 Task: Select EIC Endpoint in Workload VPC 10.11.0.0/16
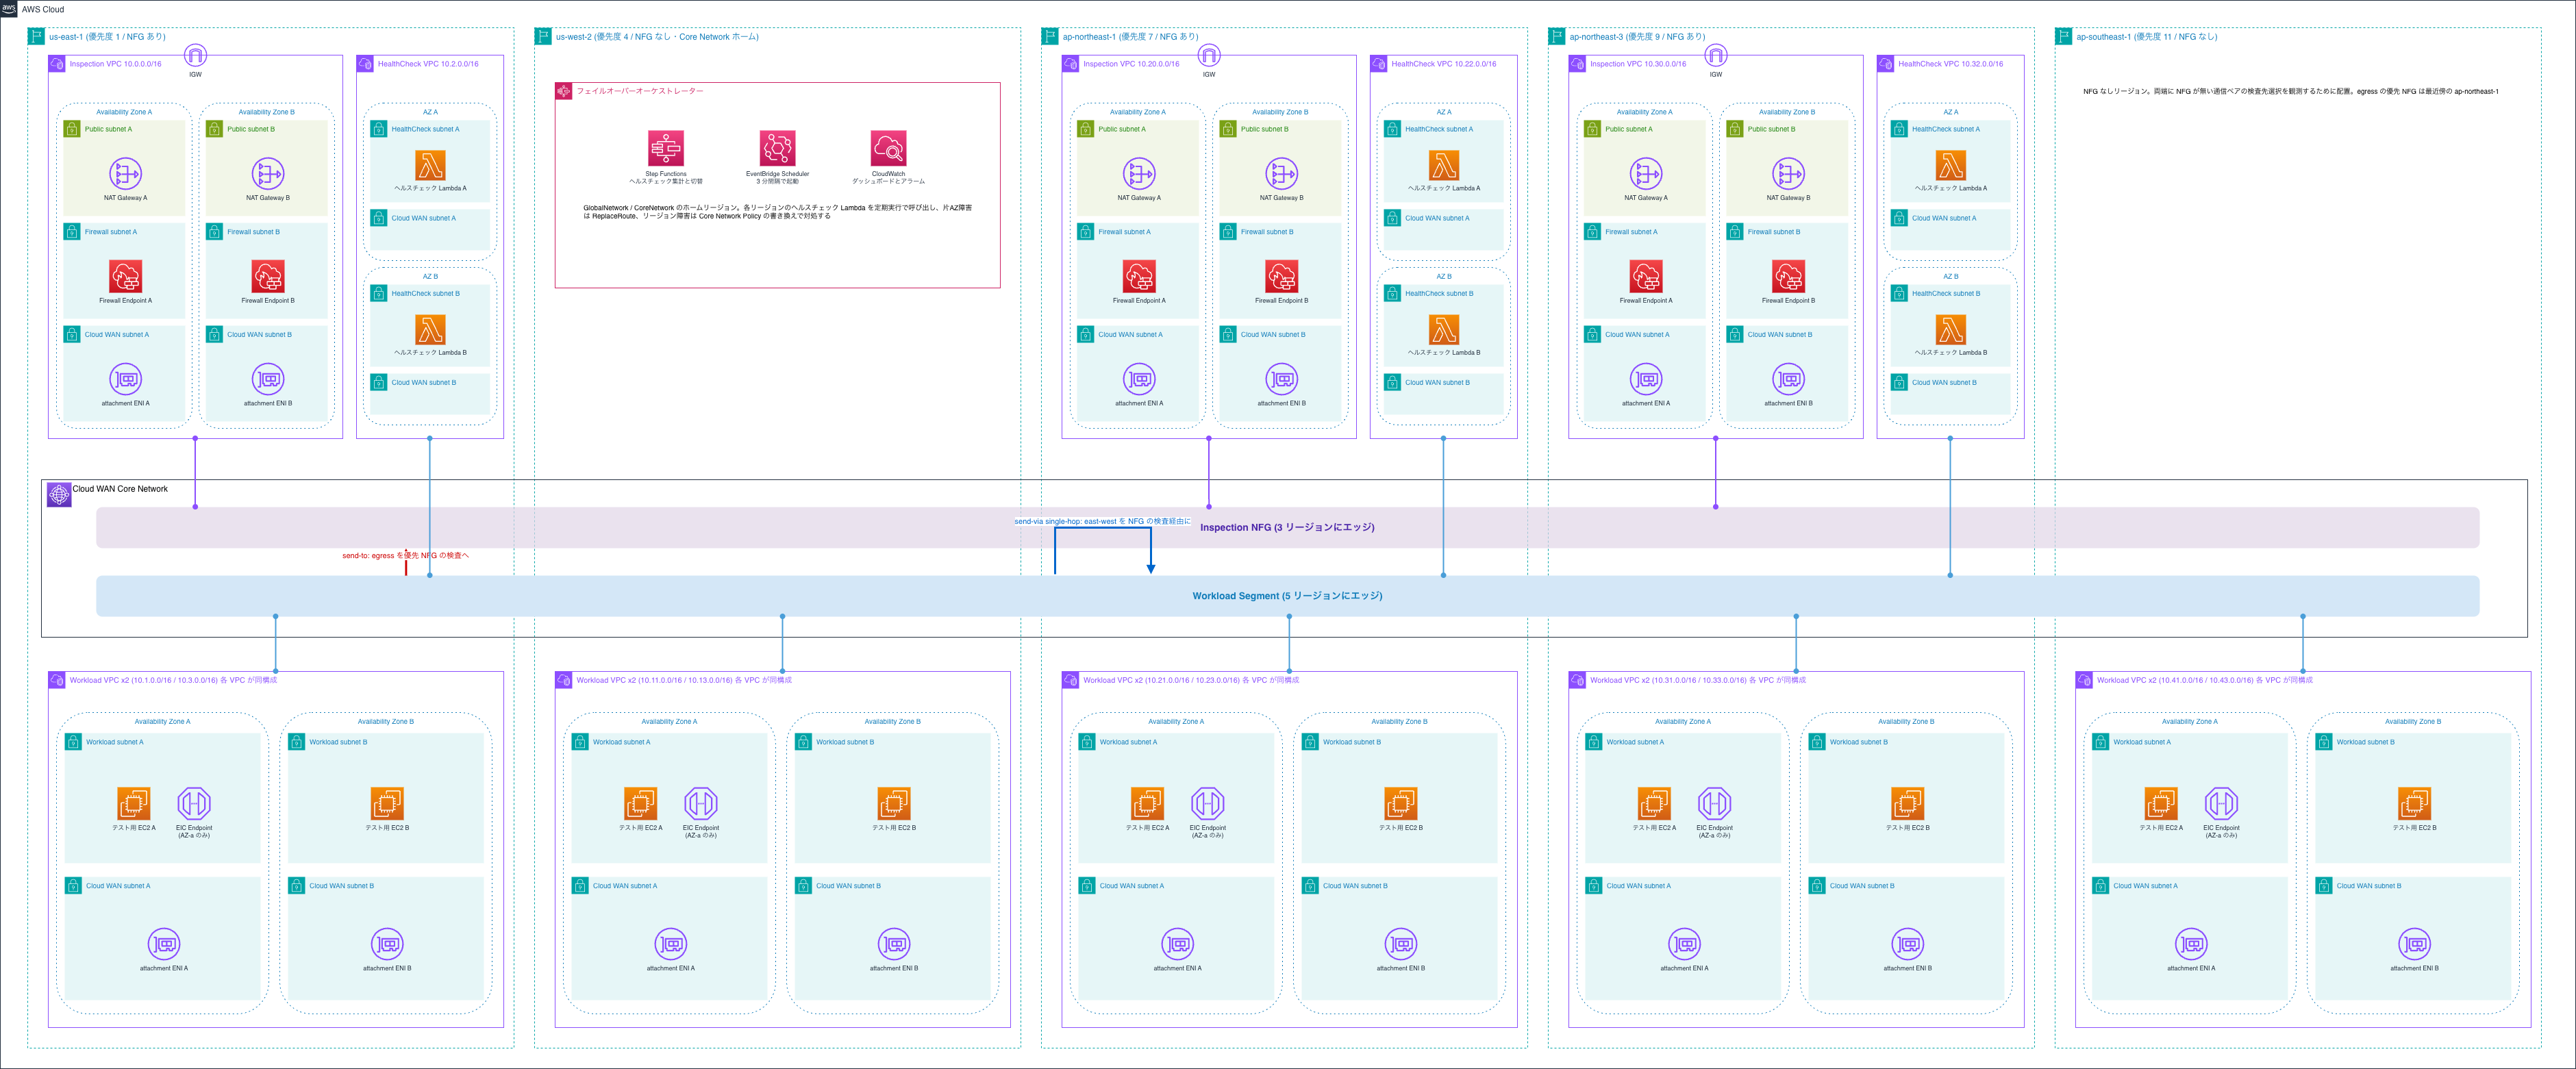click(x=701, y=803)
